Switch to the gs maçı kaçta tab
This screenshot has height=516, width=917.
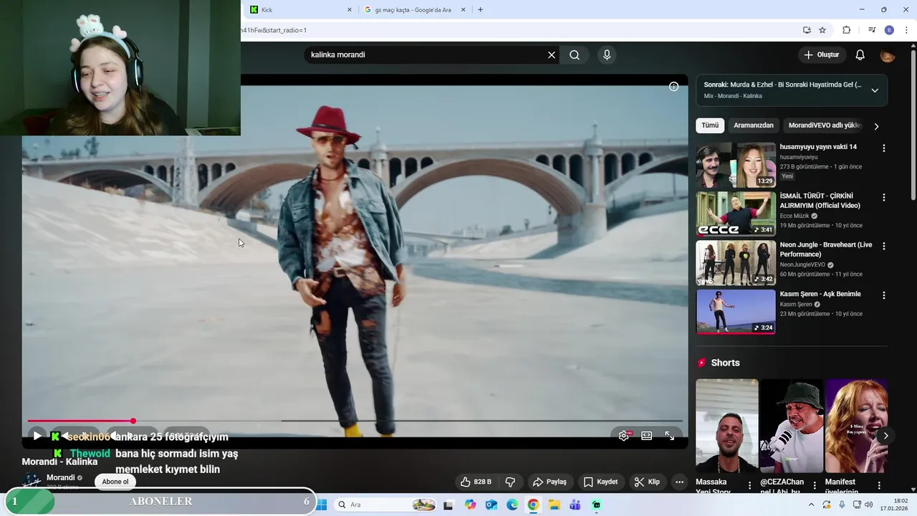pyautogui.click(x=412, y=10)
